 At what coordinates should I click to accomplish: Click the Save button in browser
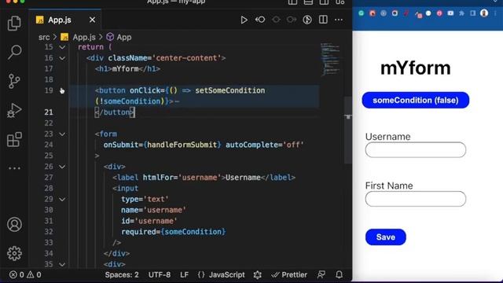pos(386,237)
